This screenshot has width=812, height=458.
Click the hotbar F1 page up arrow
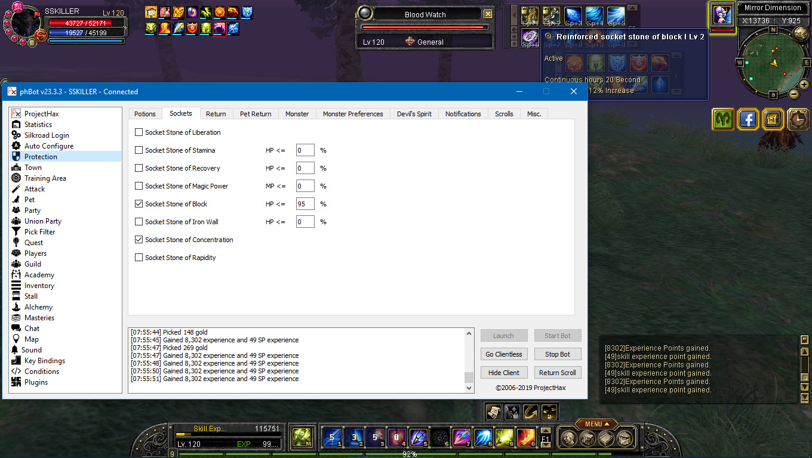(545, 430)
